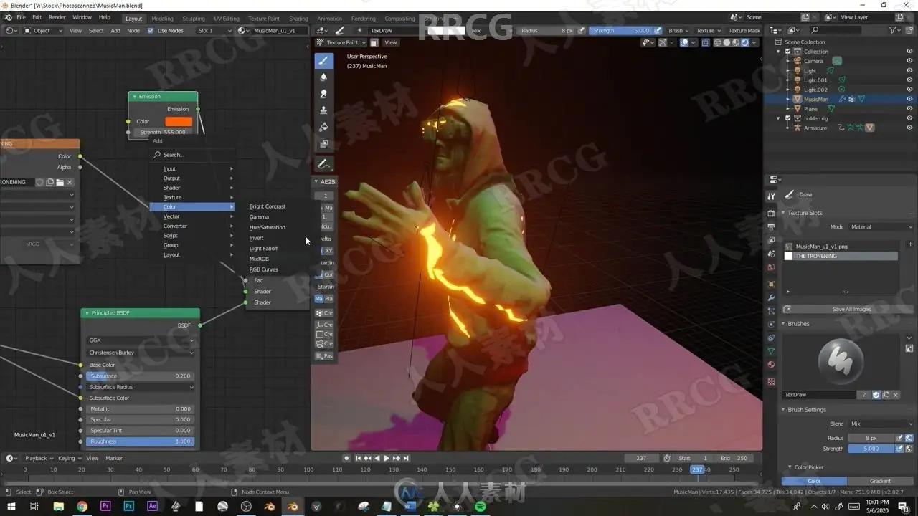Adjust the Strength slider in Brush Settings
The width and height of the screenshot is (918, 516).
coord(871,449)
